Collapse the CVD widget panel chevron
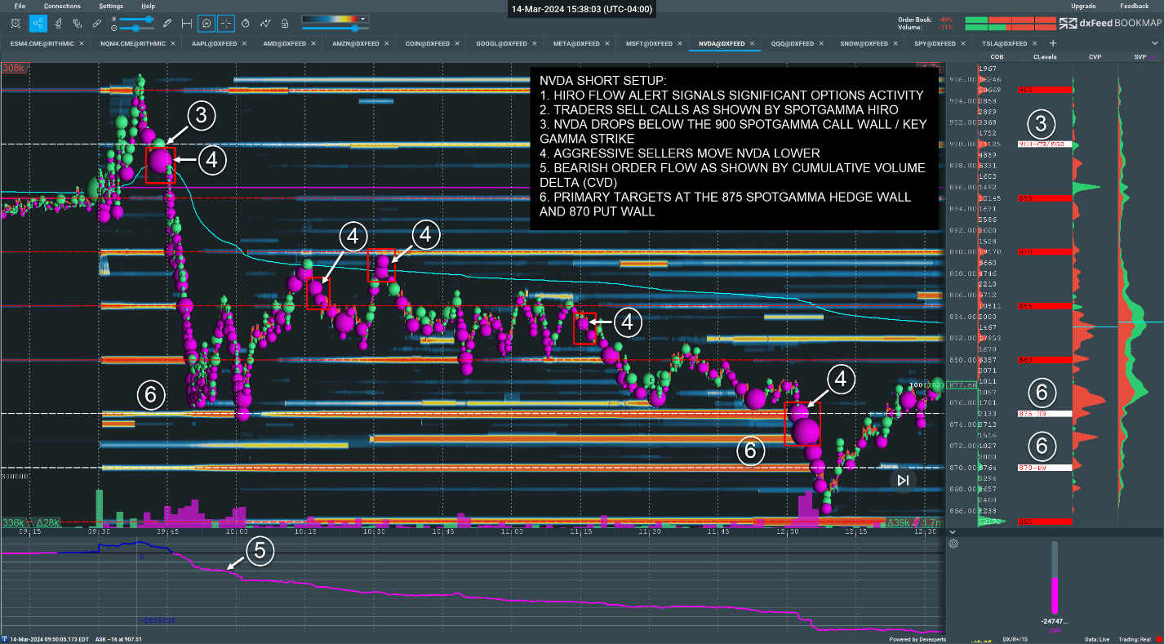 (953, 531)
